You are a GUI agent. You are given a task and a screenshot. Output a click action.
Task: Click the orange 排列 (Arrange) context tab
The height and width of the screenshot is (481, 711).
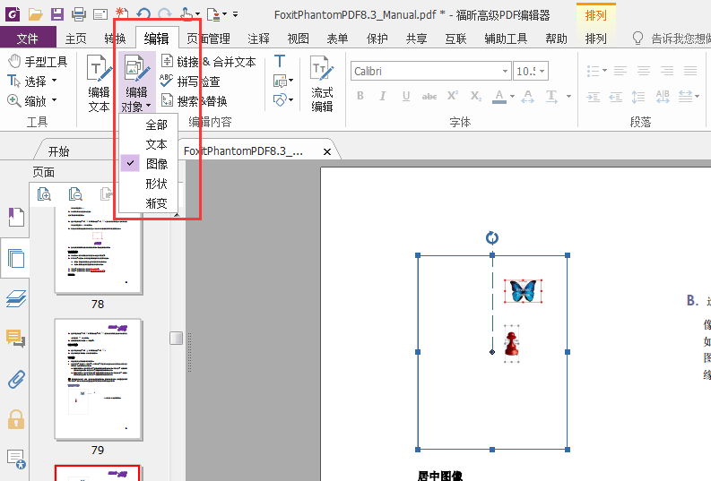click(596, 15)
